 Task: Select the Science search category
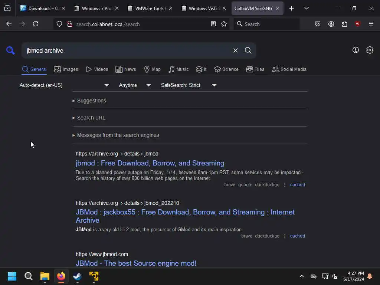click(226, 69)
